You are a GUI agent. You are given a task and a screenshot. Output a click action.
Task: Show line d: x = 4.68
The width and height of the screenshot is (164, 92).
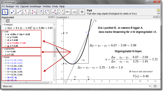tap(6, 40)
